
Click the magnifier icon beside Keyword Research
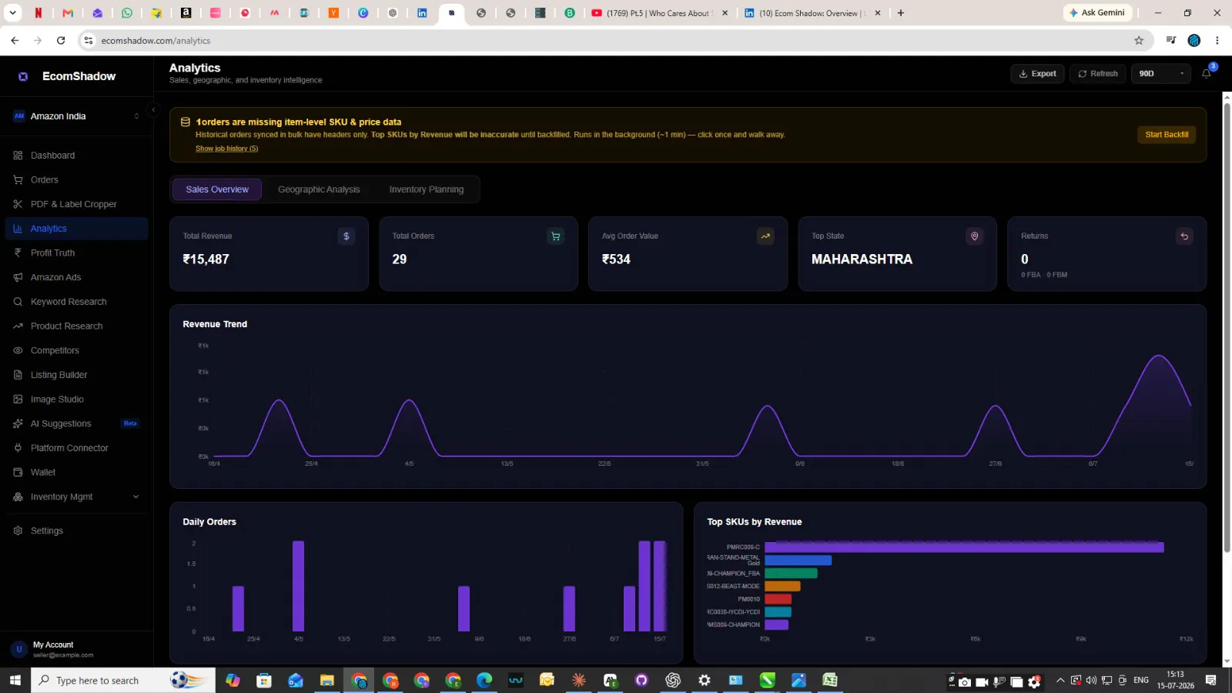[18, 302]
